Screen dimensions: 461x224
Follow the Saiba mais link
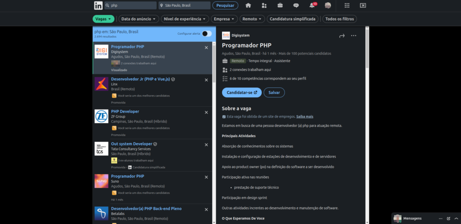click(305, 117)
